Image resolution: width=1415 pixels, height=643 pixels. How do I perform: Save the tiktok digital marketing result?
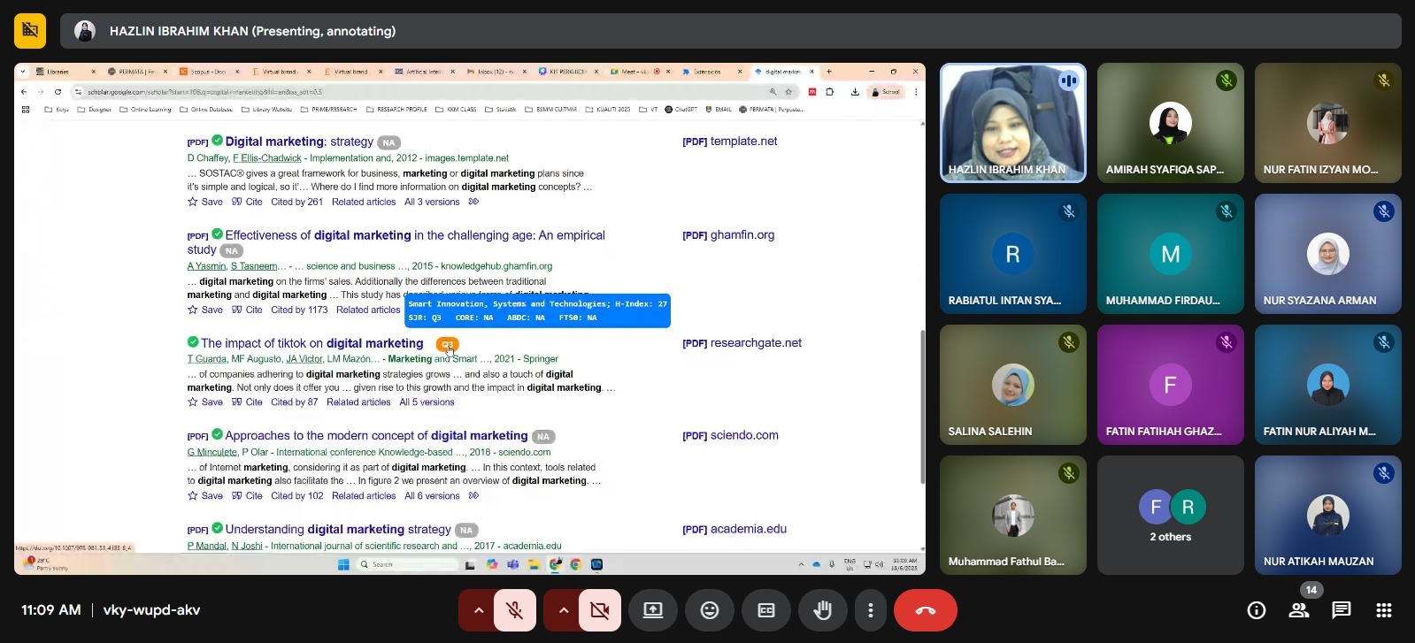point(205,402)
